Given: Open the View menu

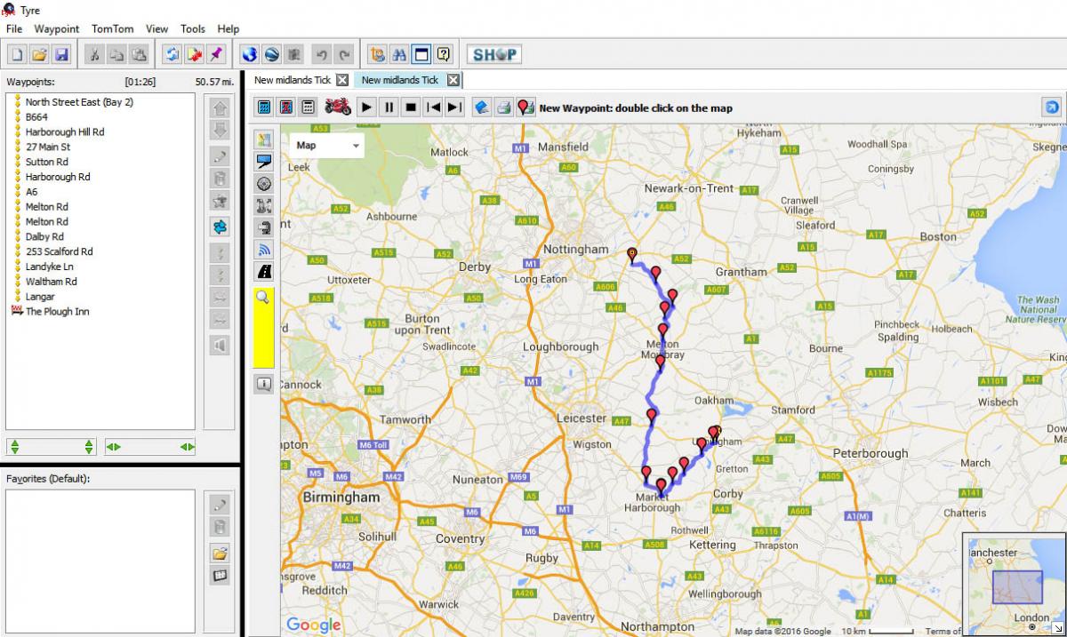Looking at the screenshot, I should tap(157, 28).
